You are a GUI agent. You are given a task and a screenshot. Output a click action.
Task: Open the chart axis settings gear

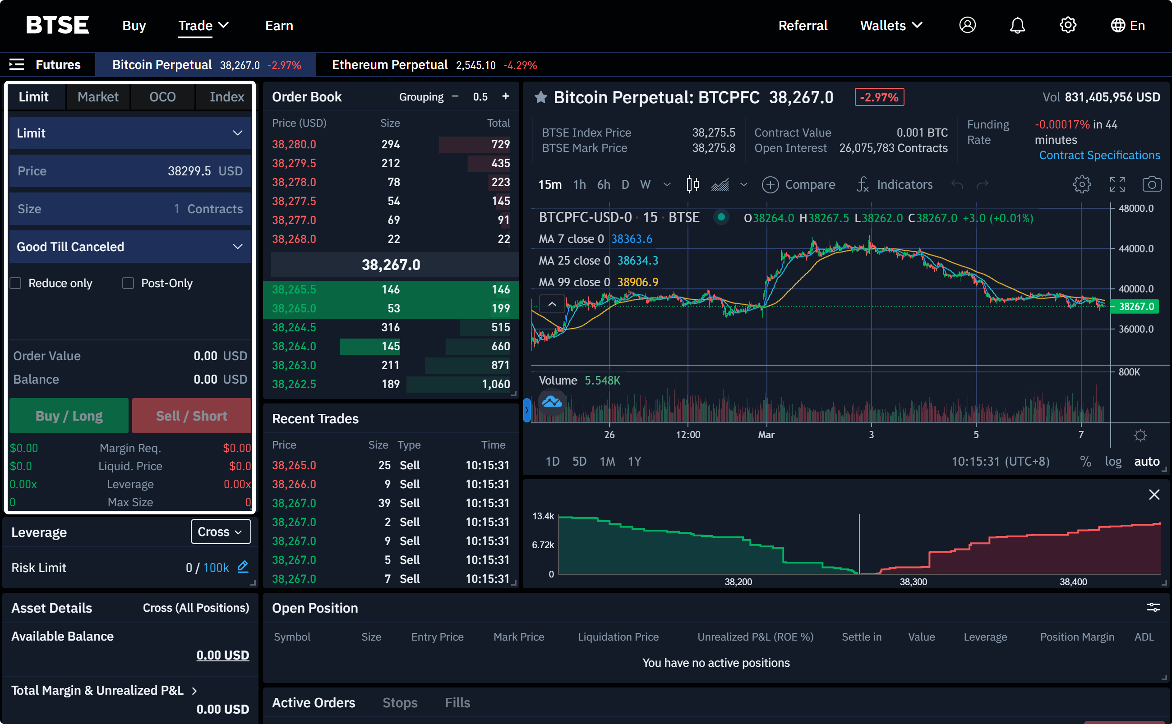click(1140, 435)
